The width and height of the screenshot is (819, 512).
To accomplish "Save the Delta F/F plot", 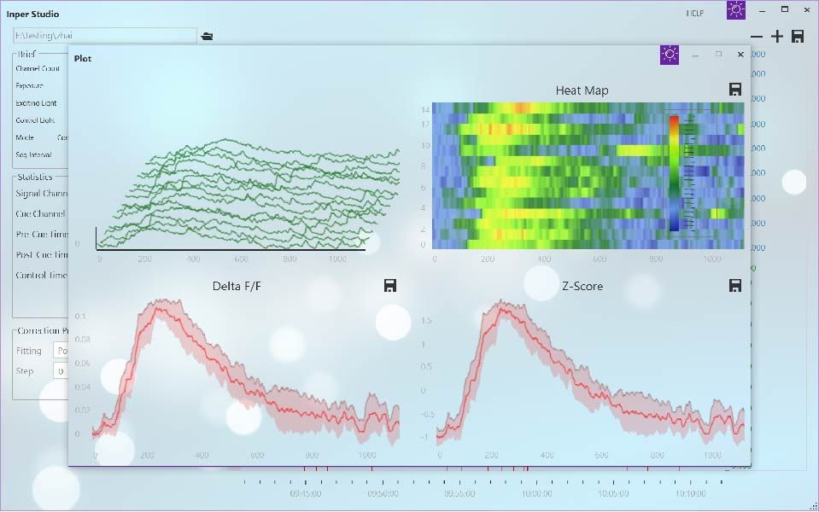I will click(x=390, y=286).
